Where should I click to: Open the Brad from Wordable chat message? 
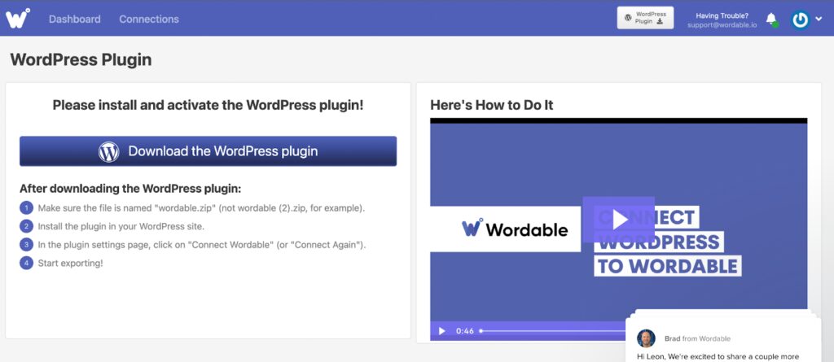pyautogui.click(x=722, y=340)
